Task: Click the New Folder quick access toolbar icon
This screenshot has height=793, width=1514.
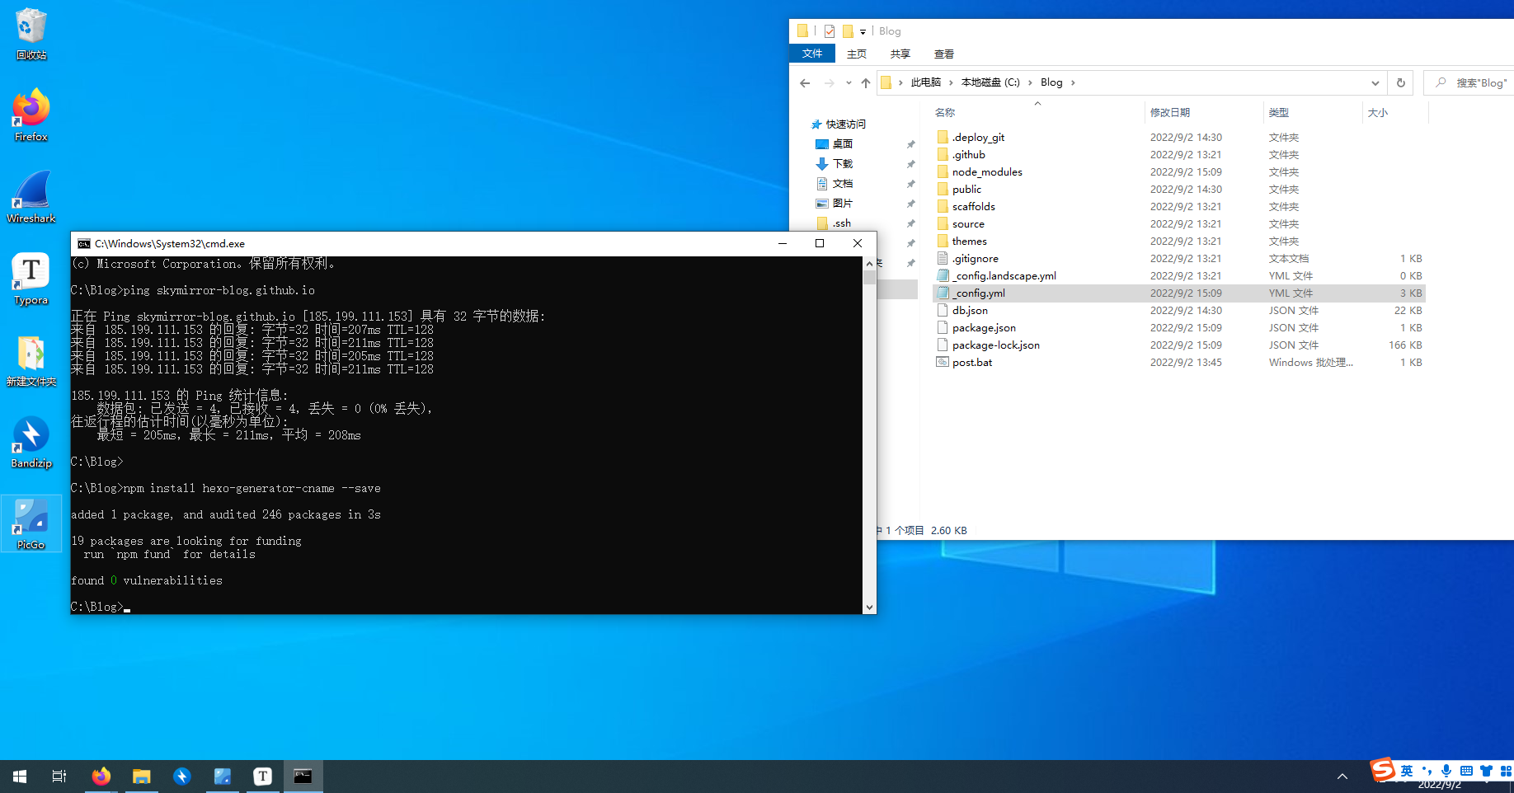Action: [x=848, y=31]
